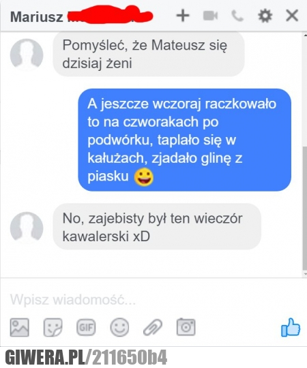Take a photo with the camera icon
Viewport: 307px width, 368px height.
coord(186,326)
